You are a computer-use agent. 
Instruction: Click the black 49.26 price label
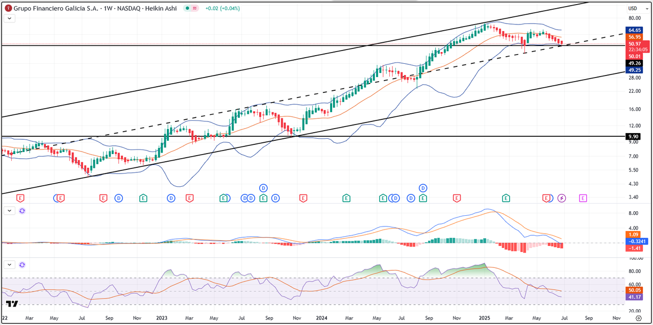[x=635, y=63]
